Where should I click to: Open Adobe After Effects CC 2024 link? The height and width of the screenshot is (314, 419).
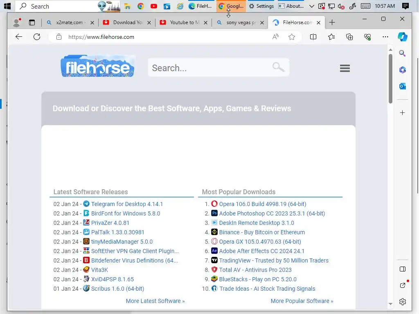[x=261, y=251]
